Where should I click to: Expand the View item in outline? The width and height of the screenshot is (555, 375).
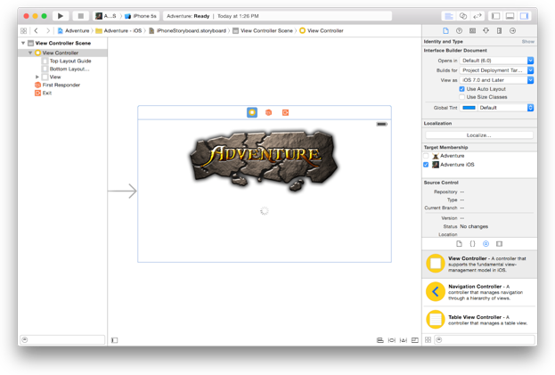(x=37, y=77)
